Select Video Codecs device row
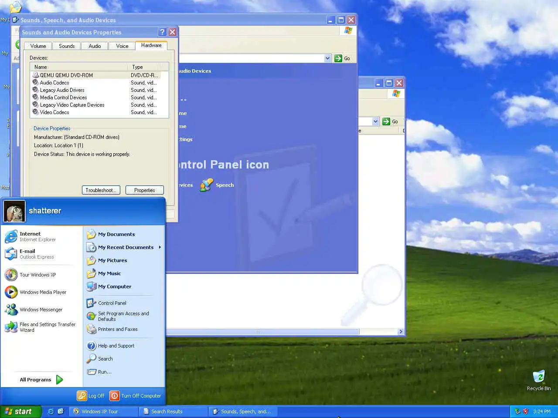558x418 pixels. coord(95,112)
